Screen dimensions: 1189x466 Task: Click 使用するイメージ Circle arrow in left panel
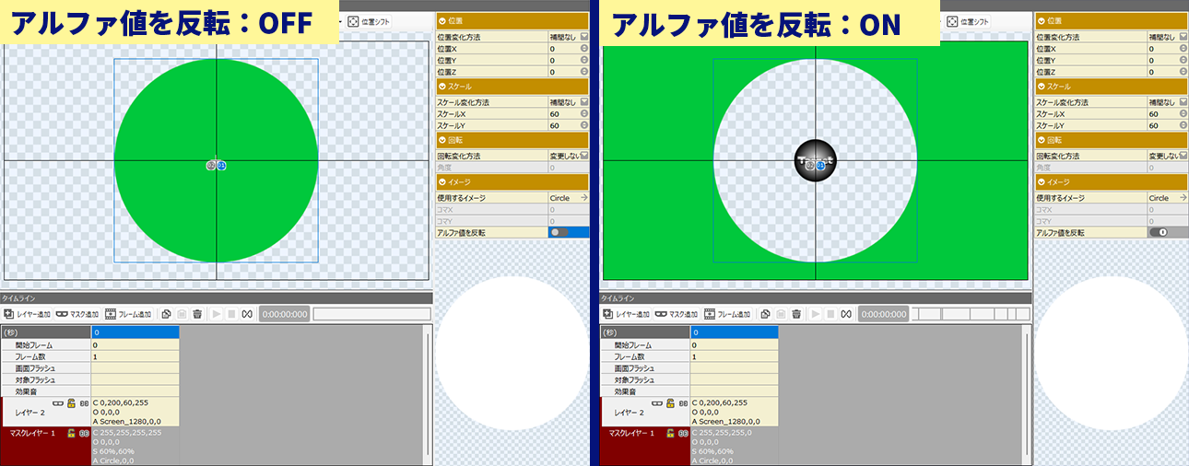click(x=583, y=198)
